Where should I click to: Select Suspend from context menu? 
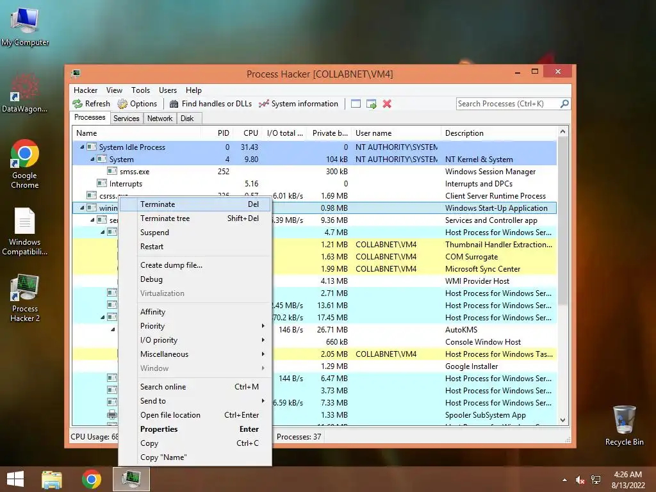click(195, 232)
